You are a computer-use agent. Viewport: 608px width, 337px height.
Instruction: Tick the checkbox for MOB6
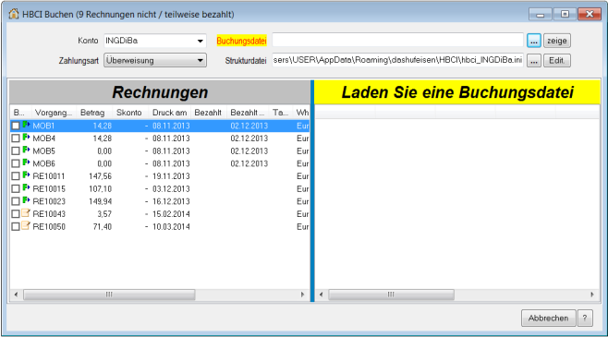point(16,163)
